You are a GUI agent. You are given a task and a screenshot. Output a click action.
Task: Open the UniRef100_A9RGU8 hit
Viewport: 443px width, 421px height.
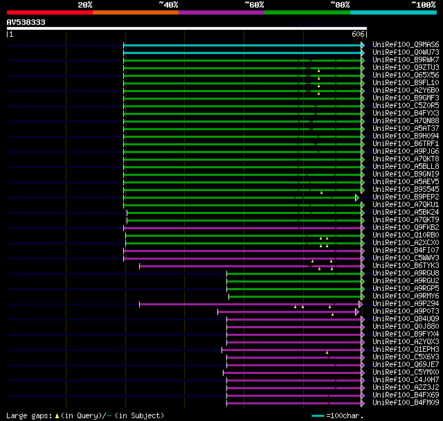[x=406, y=274]
